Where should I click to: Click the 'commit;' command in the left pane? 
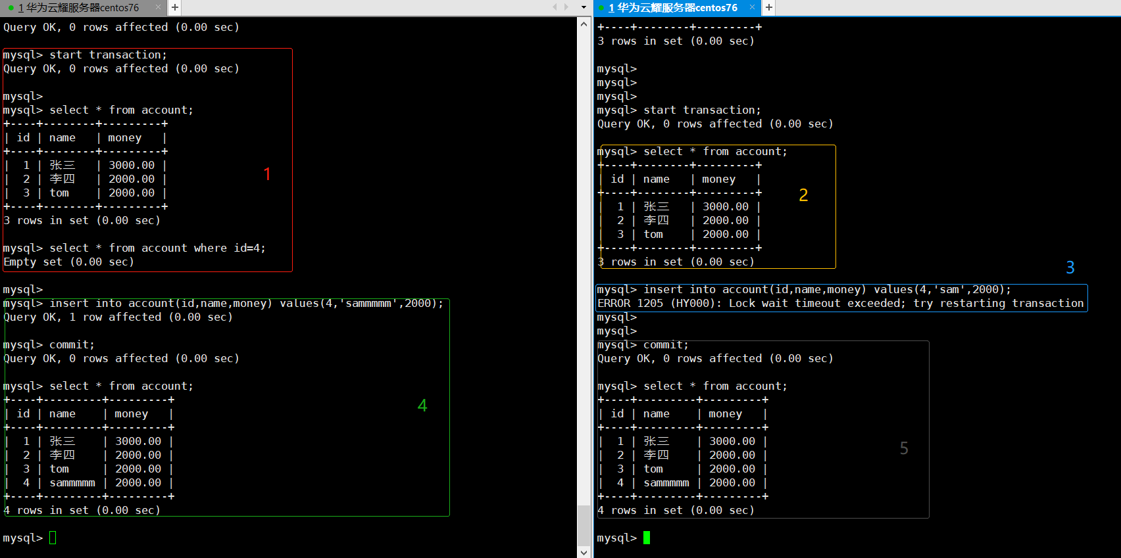click(x=72, y=345)
